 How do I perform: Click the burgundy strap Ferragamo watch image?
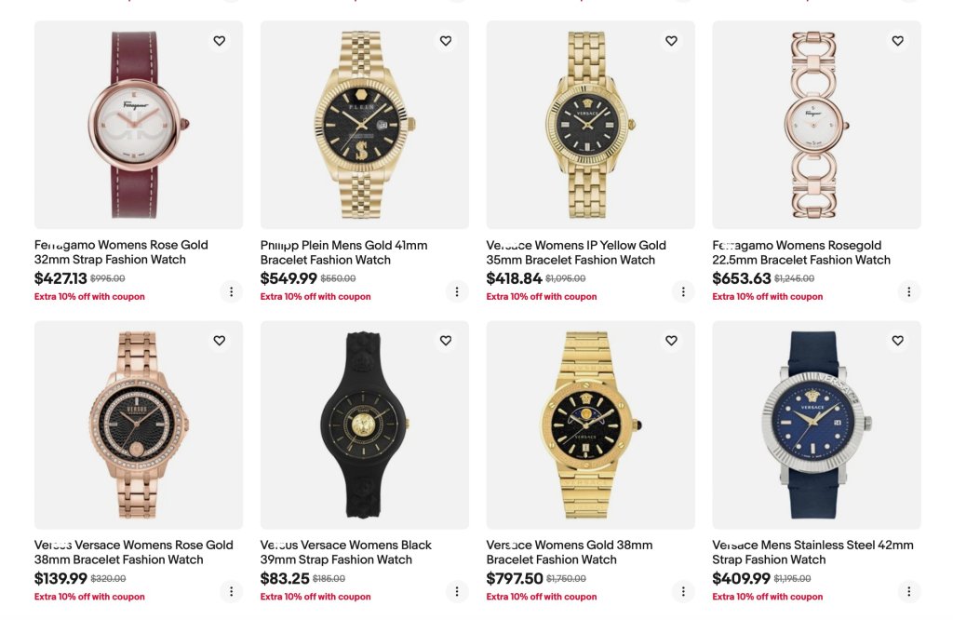(139, 125)
